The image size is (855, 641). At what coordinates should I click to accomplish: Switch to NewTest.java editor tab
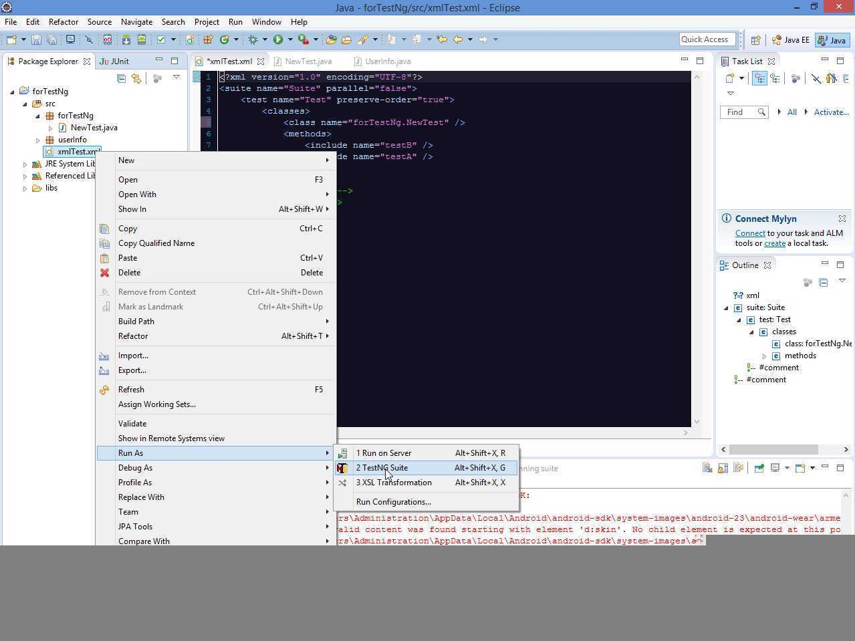point(303,61)
